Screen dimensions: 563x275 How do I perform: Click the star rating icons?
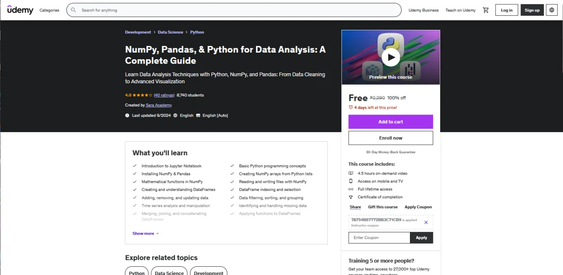143,95
